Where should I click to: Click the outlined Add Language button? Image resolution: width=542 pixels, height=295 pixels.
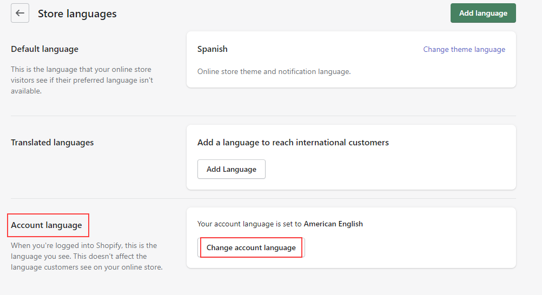pos(231,169)
